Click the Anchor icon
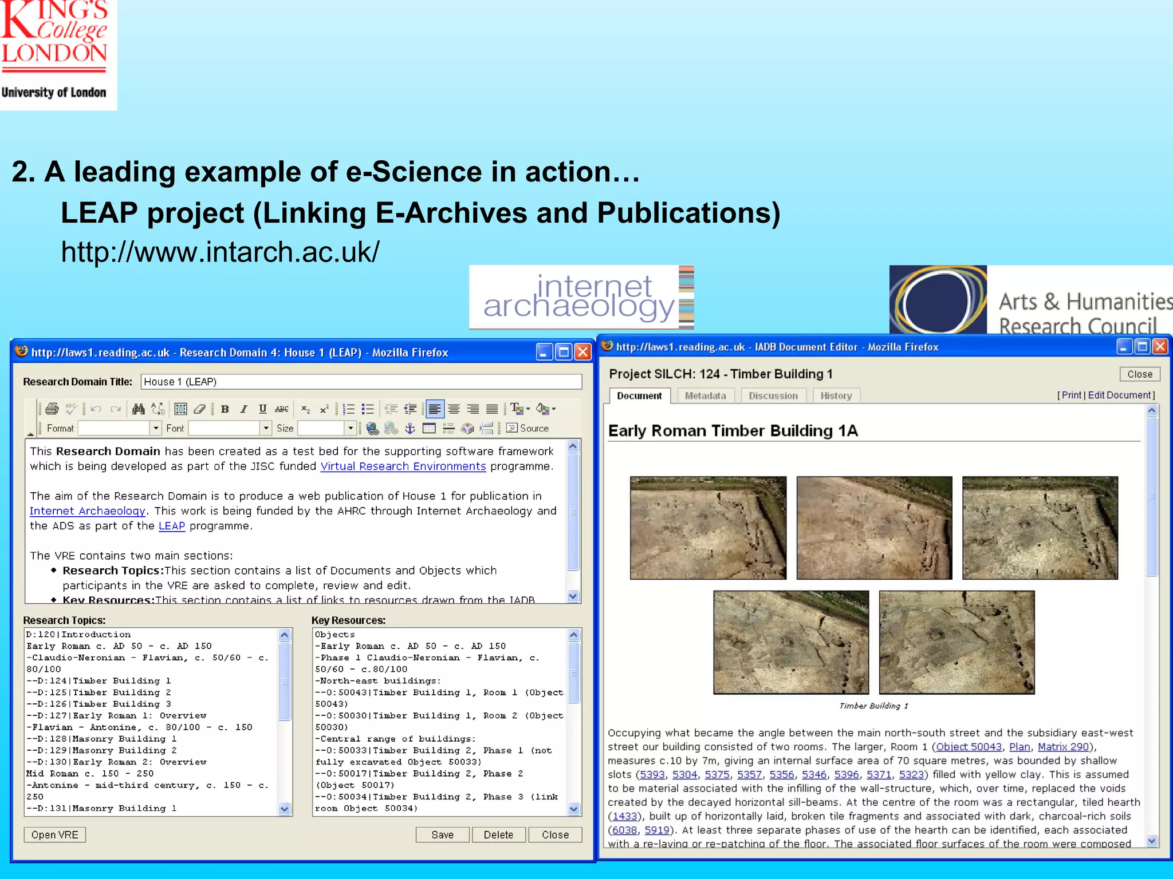 (410, 428)
